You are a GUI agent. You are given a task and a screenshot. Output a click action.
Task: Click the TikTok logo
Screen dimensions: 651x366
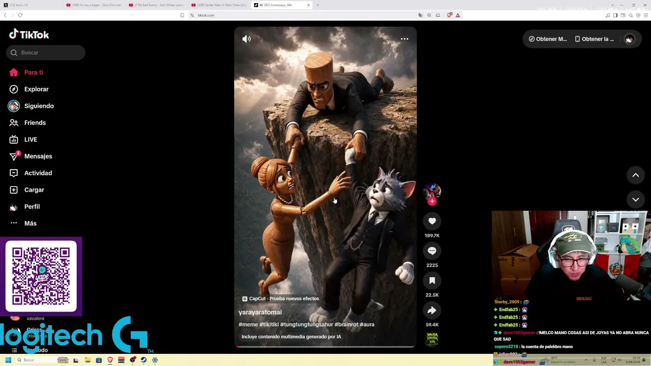click(29, 35)
